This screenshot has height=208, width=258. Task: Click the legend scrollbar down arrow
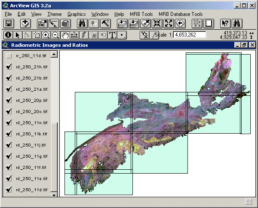[x=54, y=195]
